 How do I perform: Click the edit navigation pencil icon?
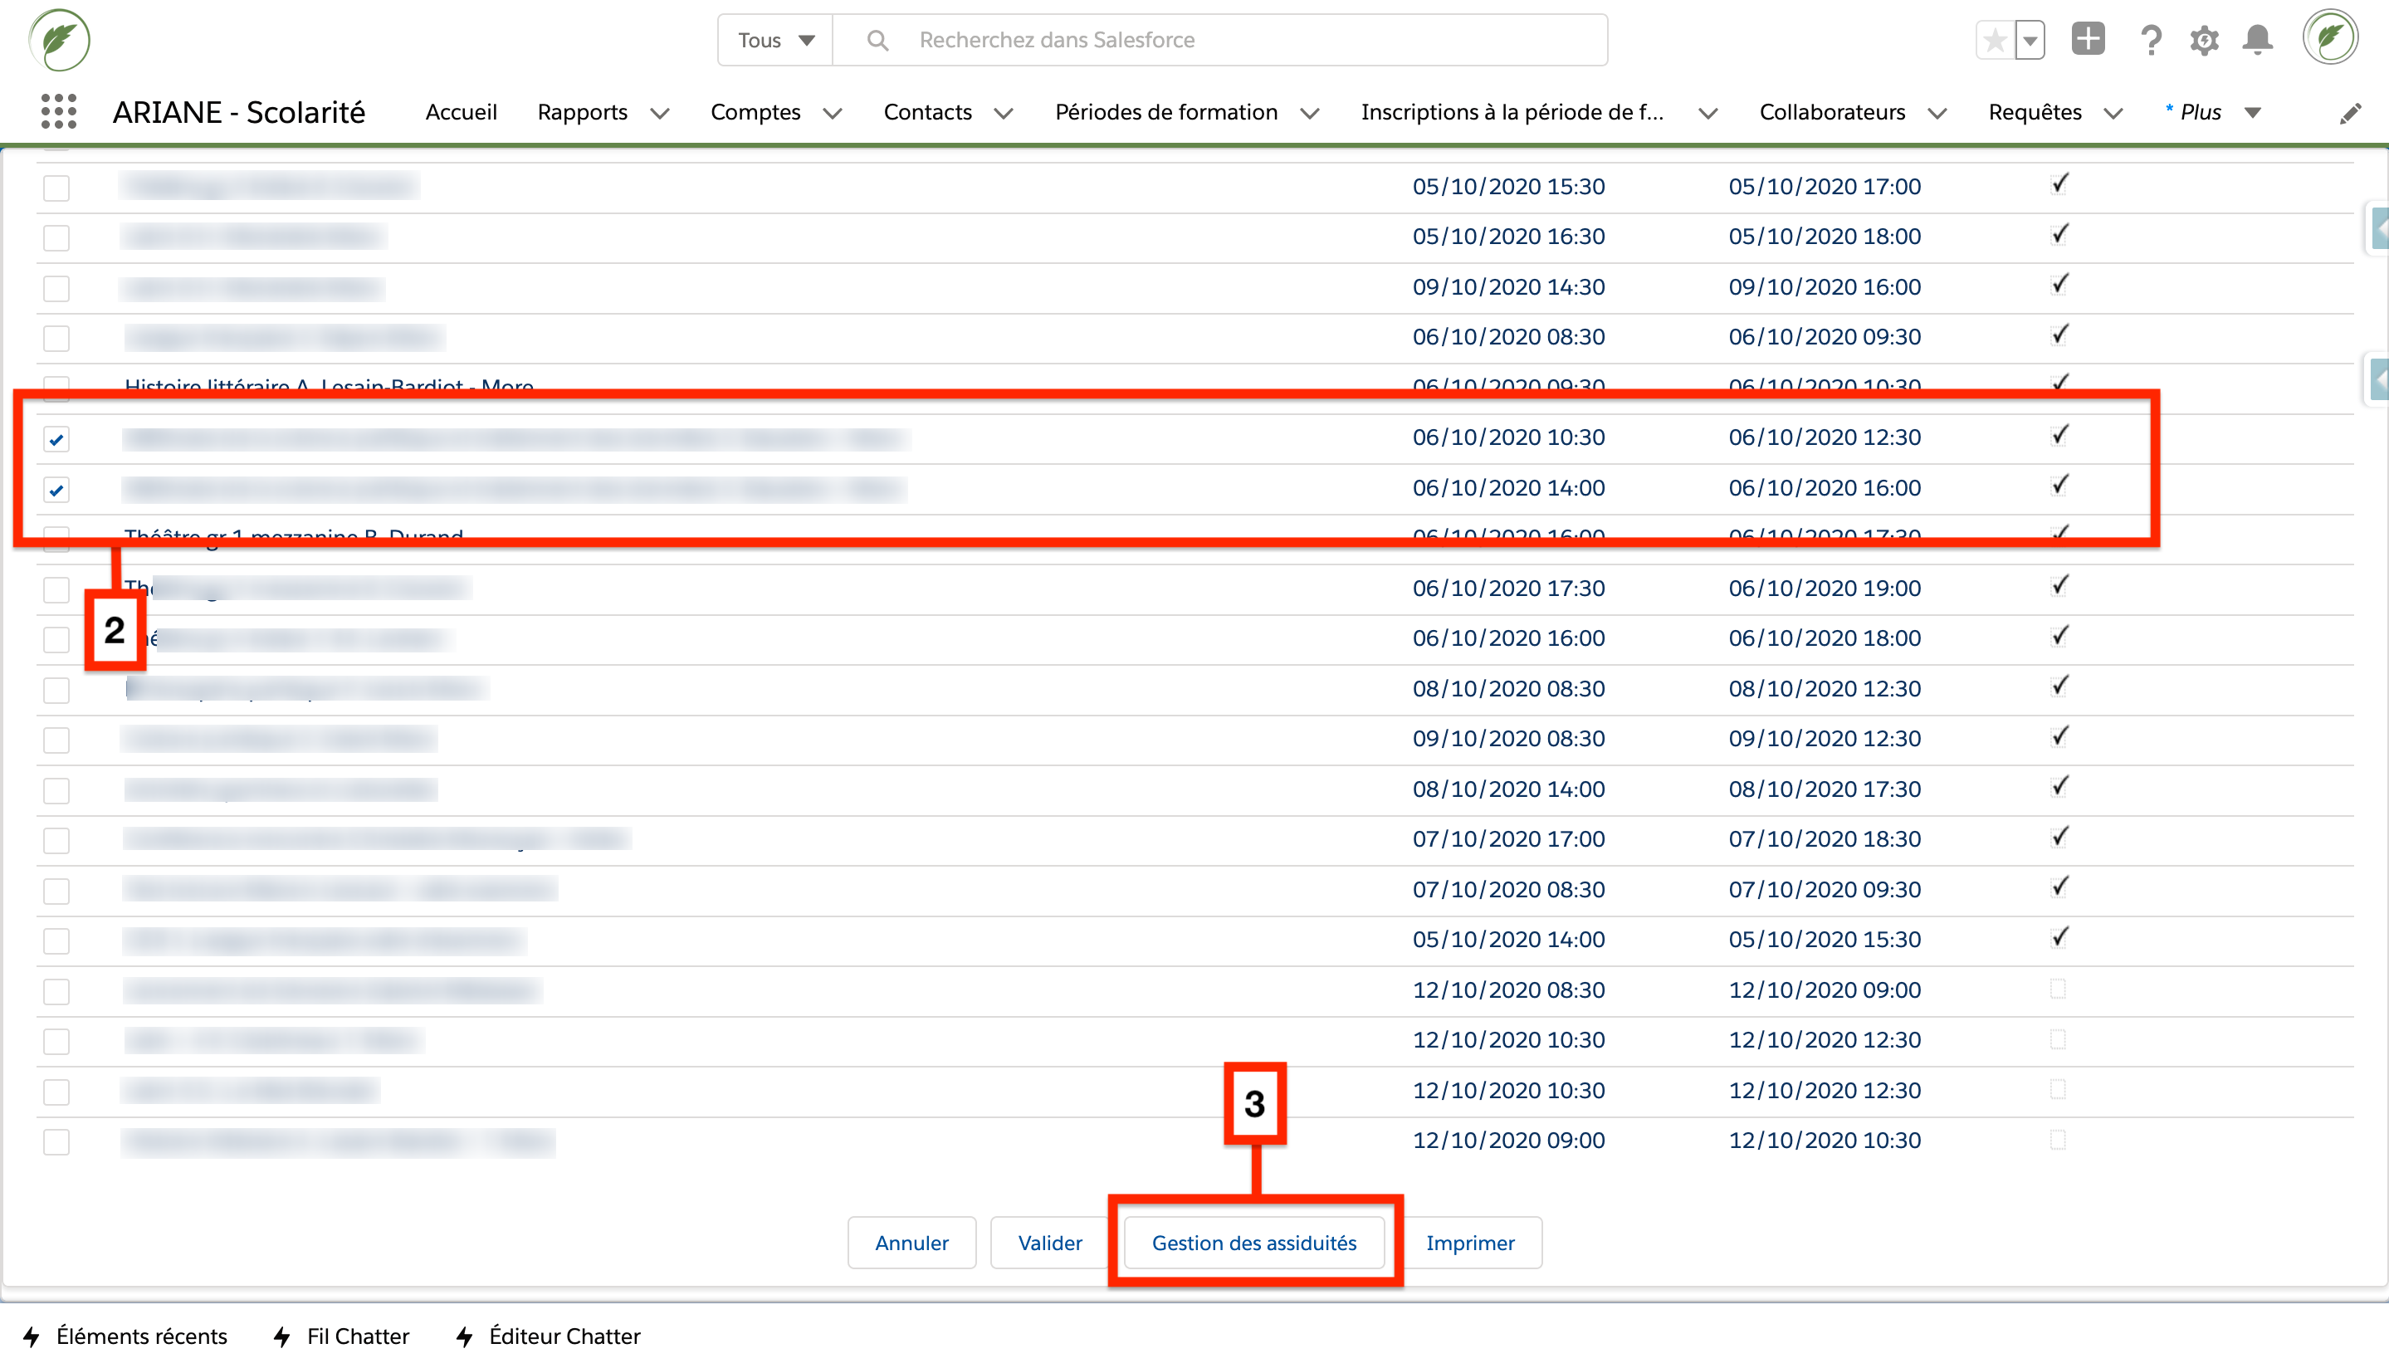2349,114
